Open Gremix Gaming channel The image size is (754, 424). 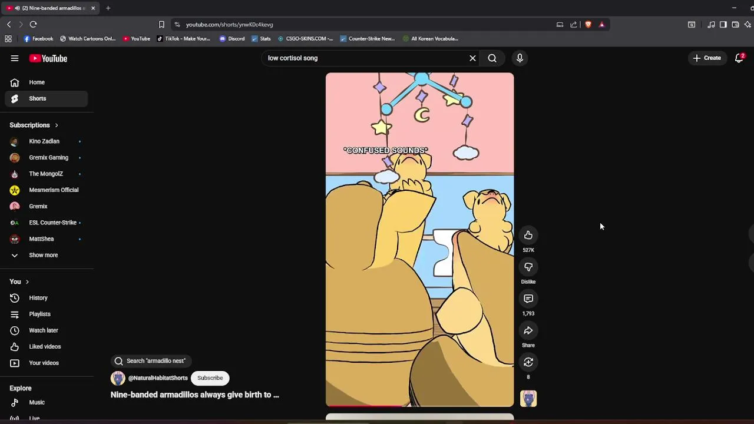[47, 158]
